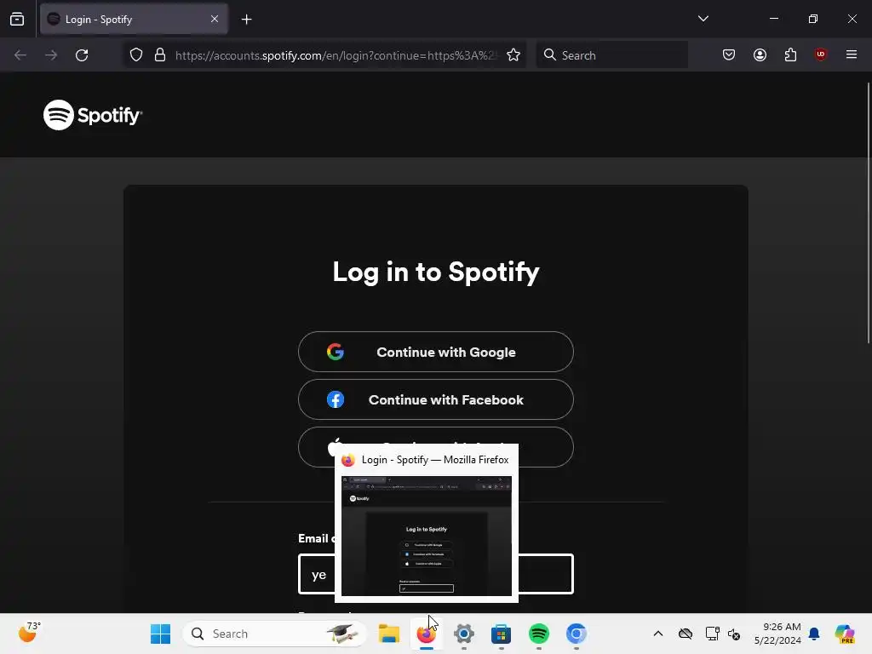
Task: Click the muted volume tray icon
Action: (734, 634)
